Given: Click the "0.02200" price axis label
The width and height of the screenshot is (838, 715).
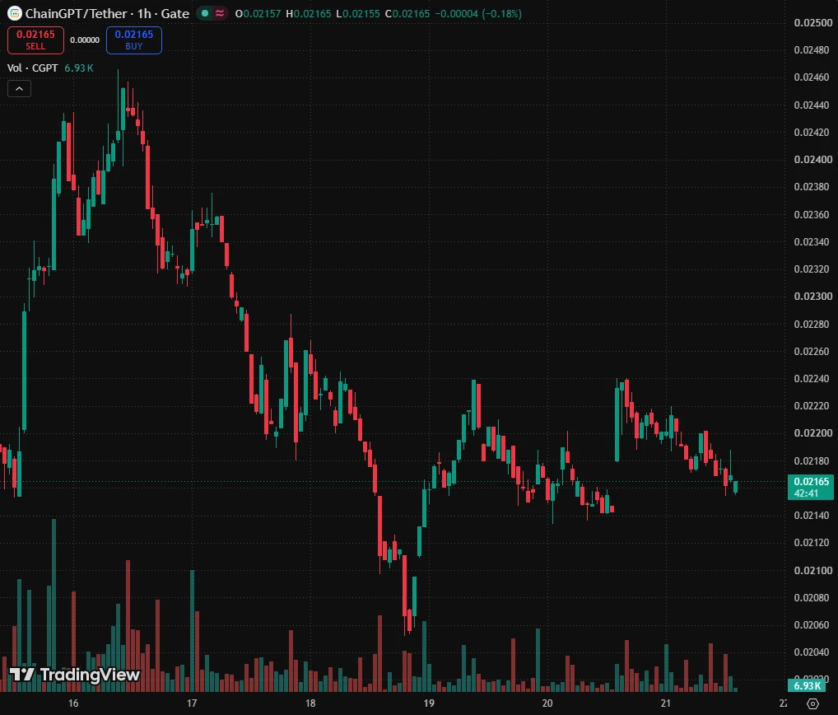Looking at the screenshot, I should pos(812,433).
